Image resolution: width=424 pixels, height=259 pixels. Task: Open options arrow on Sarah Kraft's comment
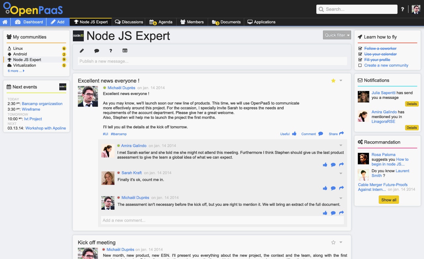[341, 173]
